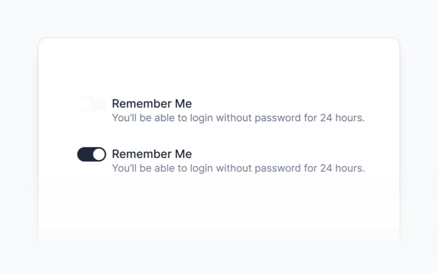Turn off the dark navy switch

pyautogui.click(x=91, y=155)
